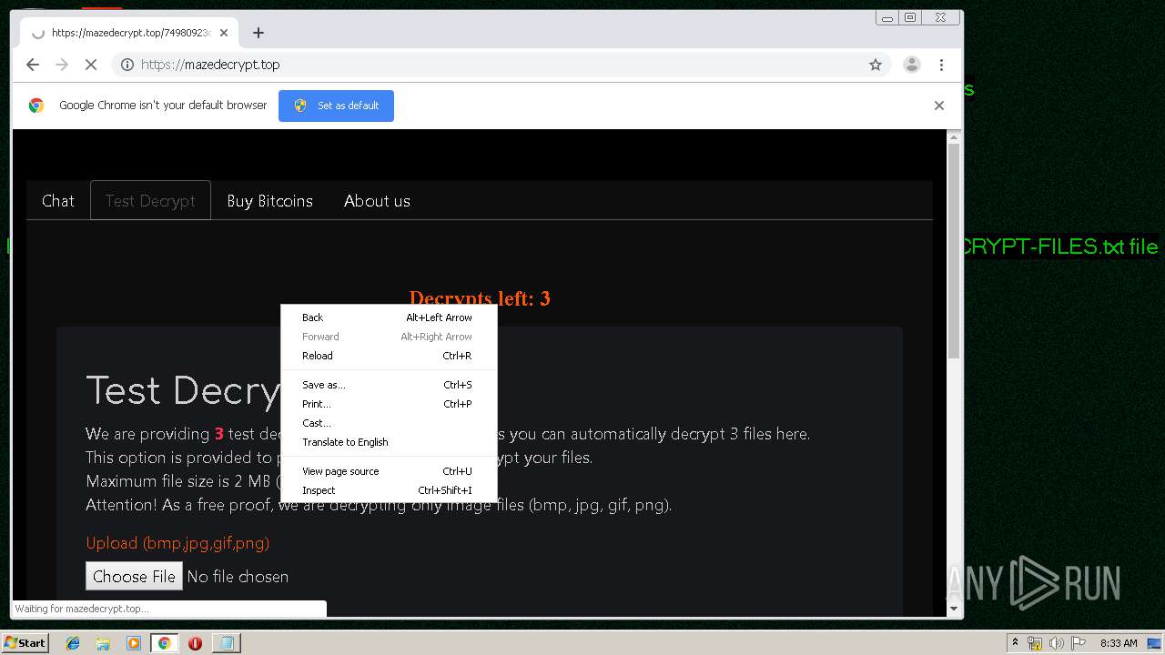Viewport: 1165px width, 655px height.
Task: Click the Action Center flag icon
Action: pos(1078,643)
